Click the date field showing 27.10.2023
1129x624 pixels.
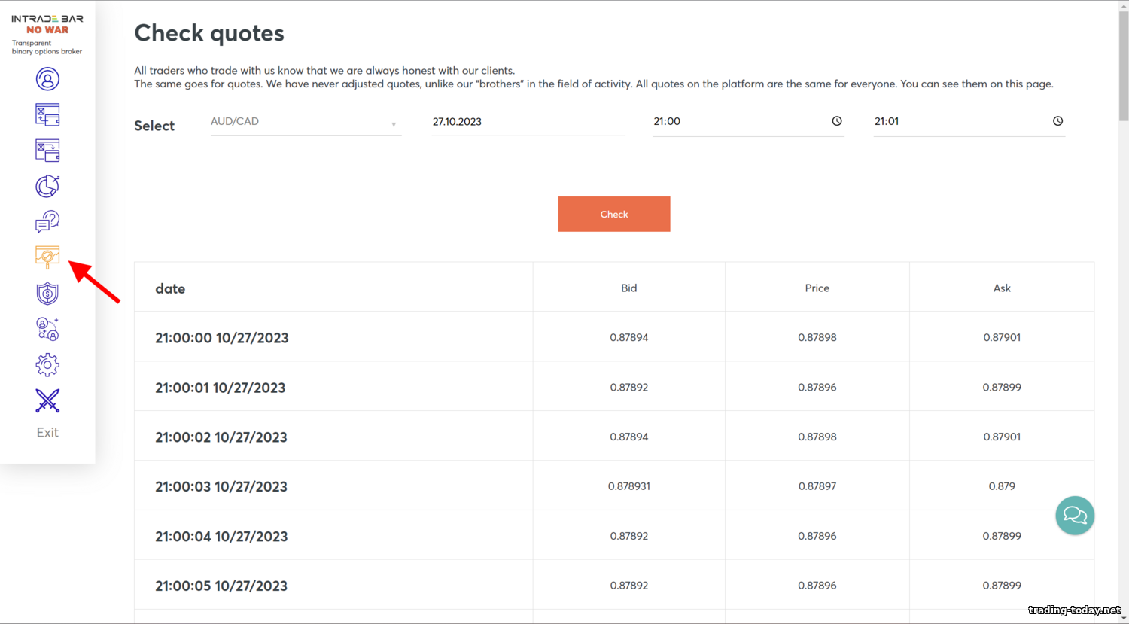pyautogui.click(x=528, y=122)
